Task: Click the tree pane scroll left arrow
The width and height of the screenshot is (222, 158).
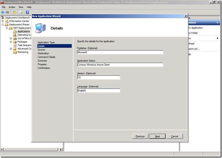Action: (x=2, y=149)
